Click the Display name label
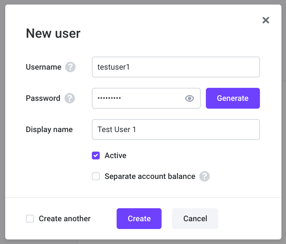 (x=49, y=129)
